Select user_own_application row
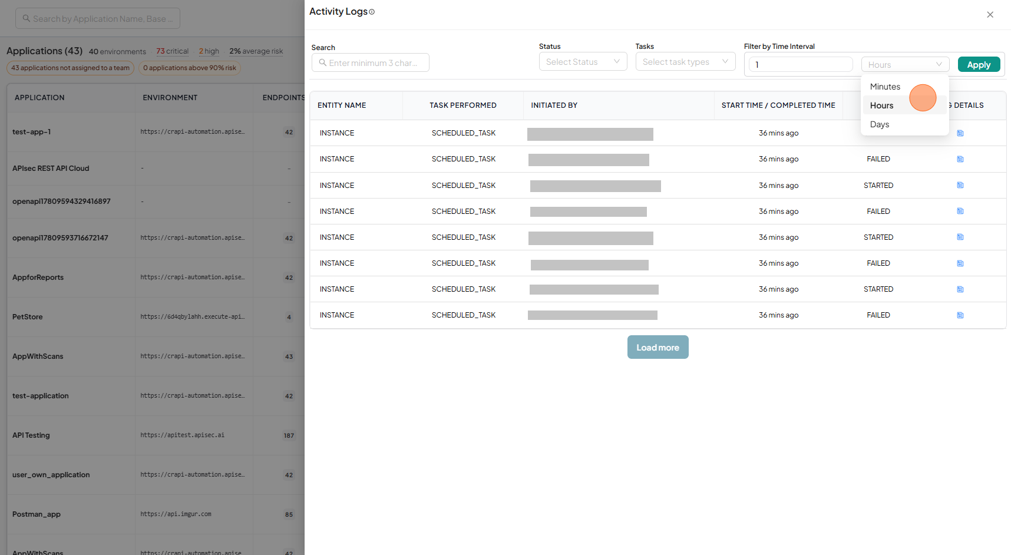 pos(156,475)
